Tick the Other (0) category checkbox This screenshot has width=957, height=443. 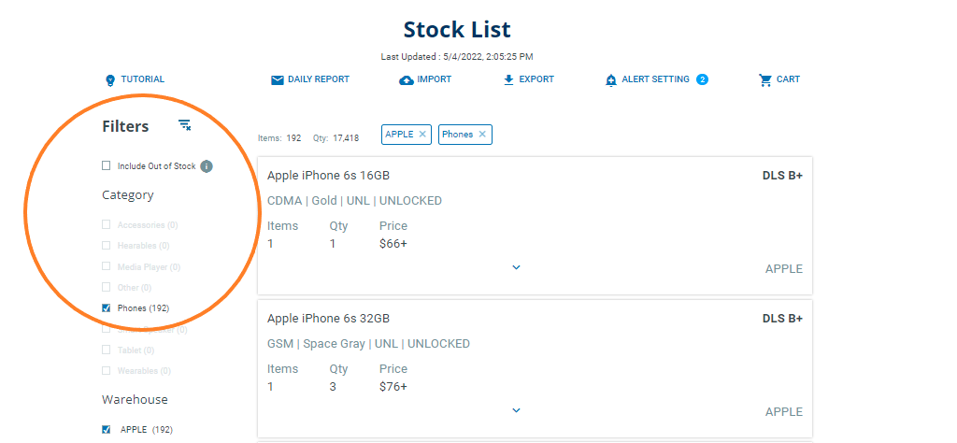tap(107, 287)
